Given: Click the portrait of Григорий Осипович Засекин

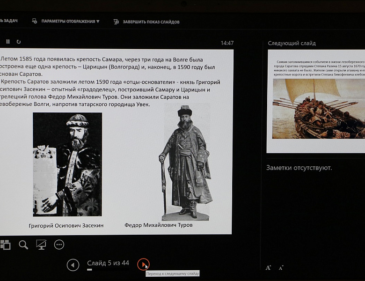Looking at the screenshot, I should [67, 164].
